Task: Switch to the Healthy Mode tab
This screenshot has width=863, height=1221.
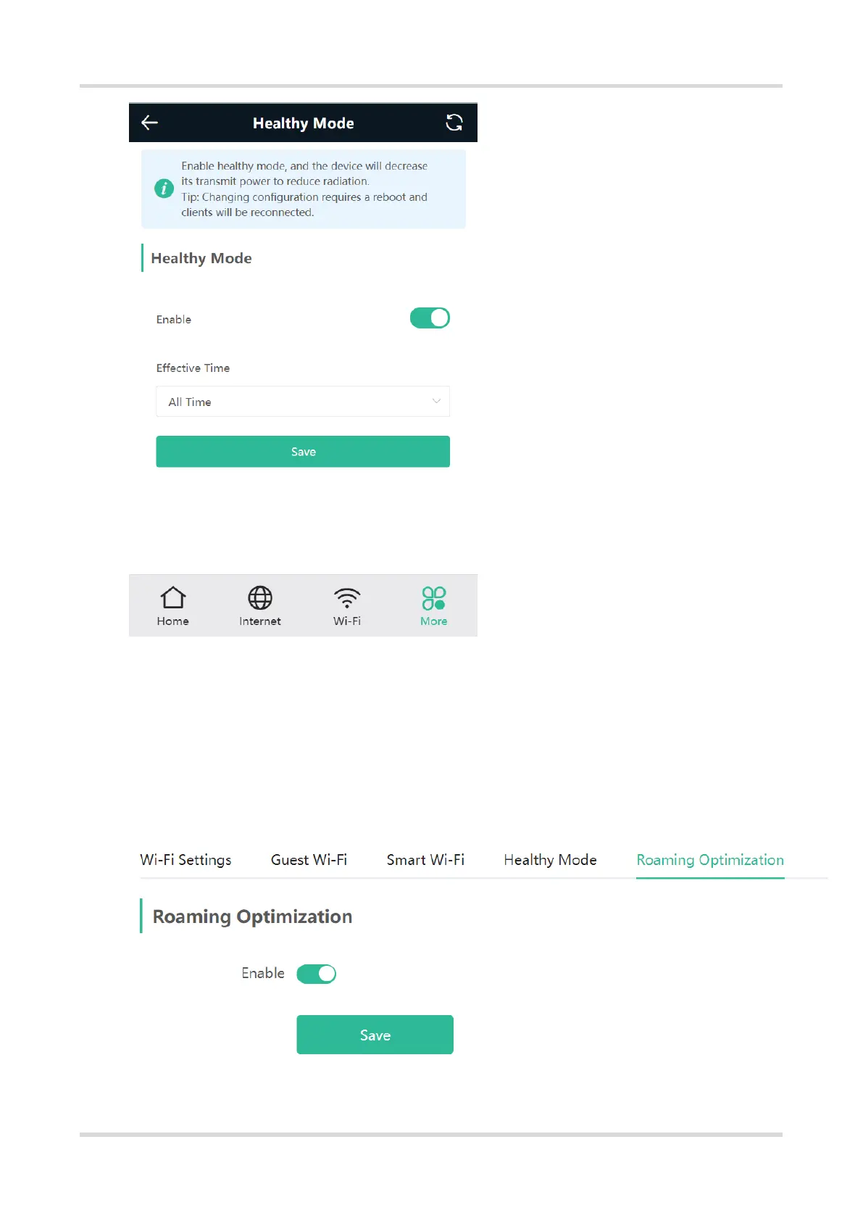Action: coord(551,860)
